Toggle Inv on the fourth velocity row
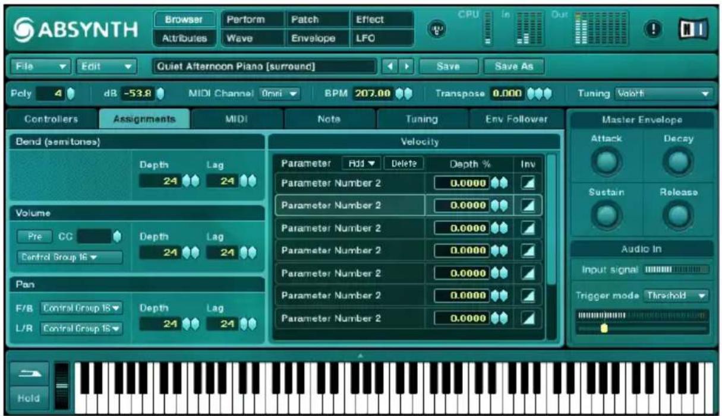The height and width of the screenshot is (416, 722). [x=528, y=251]
